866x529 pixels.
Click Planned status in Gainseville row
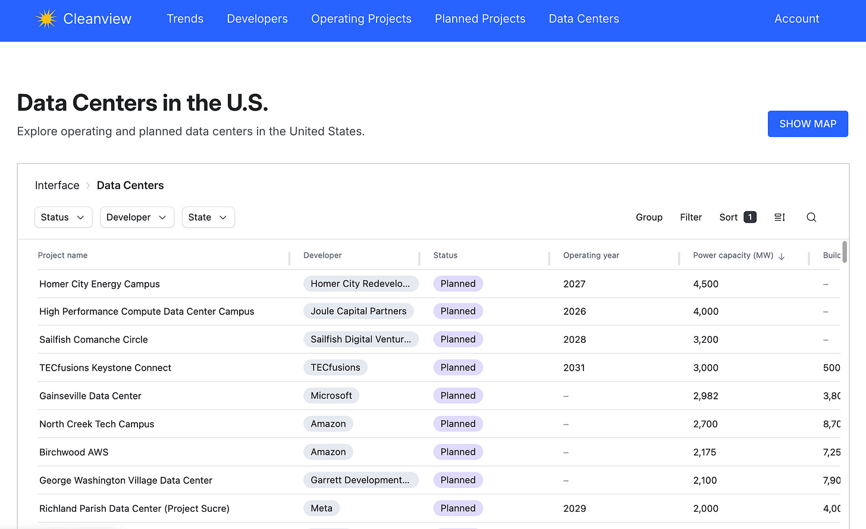458,396
